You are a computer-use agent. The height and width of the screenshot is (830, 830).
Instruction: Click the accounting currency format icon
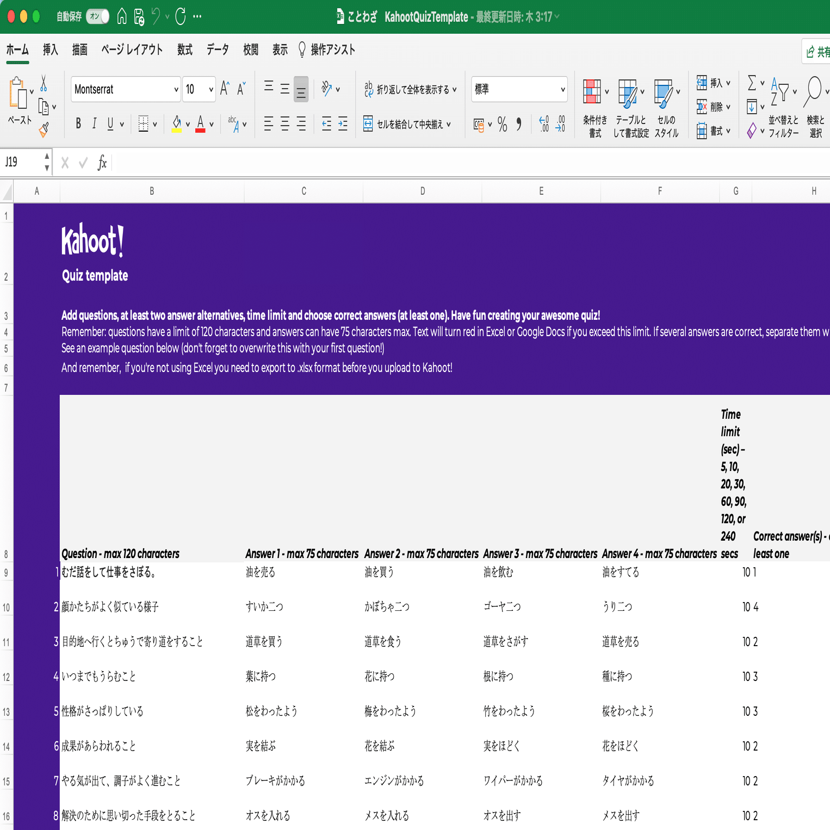tap(479, 125)
